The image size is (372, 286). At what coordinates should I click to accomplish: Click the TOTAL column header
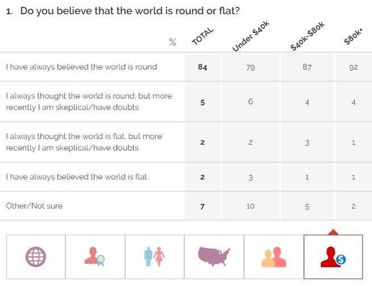[x=202, y=36]
